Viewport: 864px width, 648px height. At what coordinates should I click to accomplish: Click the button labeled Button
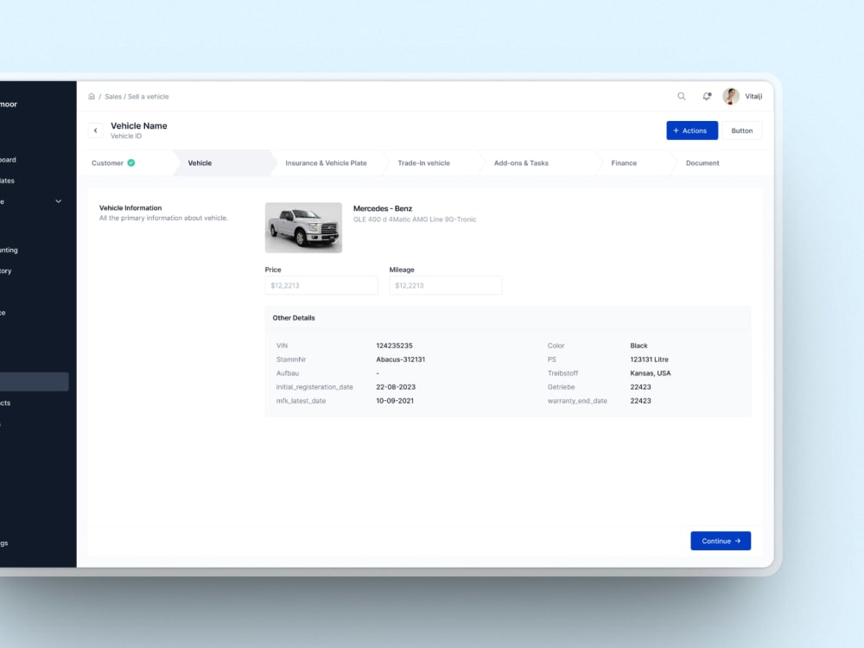click(x=741, y=130)
